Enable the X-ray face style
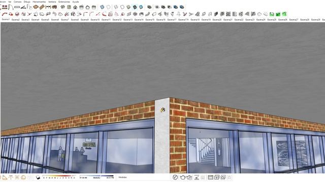Screen dimensions: 325x182 [x=102, y=7]
